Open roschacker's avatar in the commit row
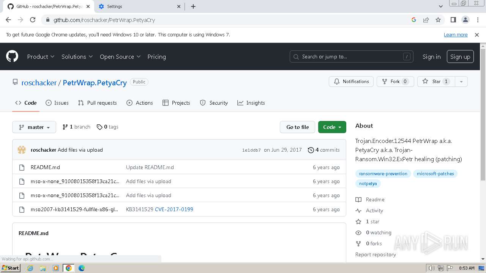The width and height of the screenshot is (486, 273). point(22,150)
